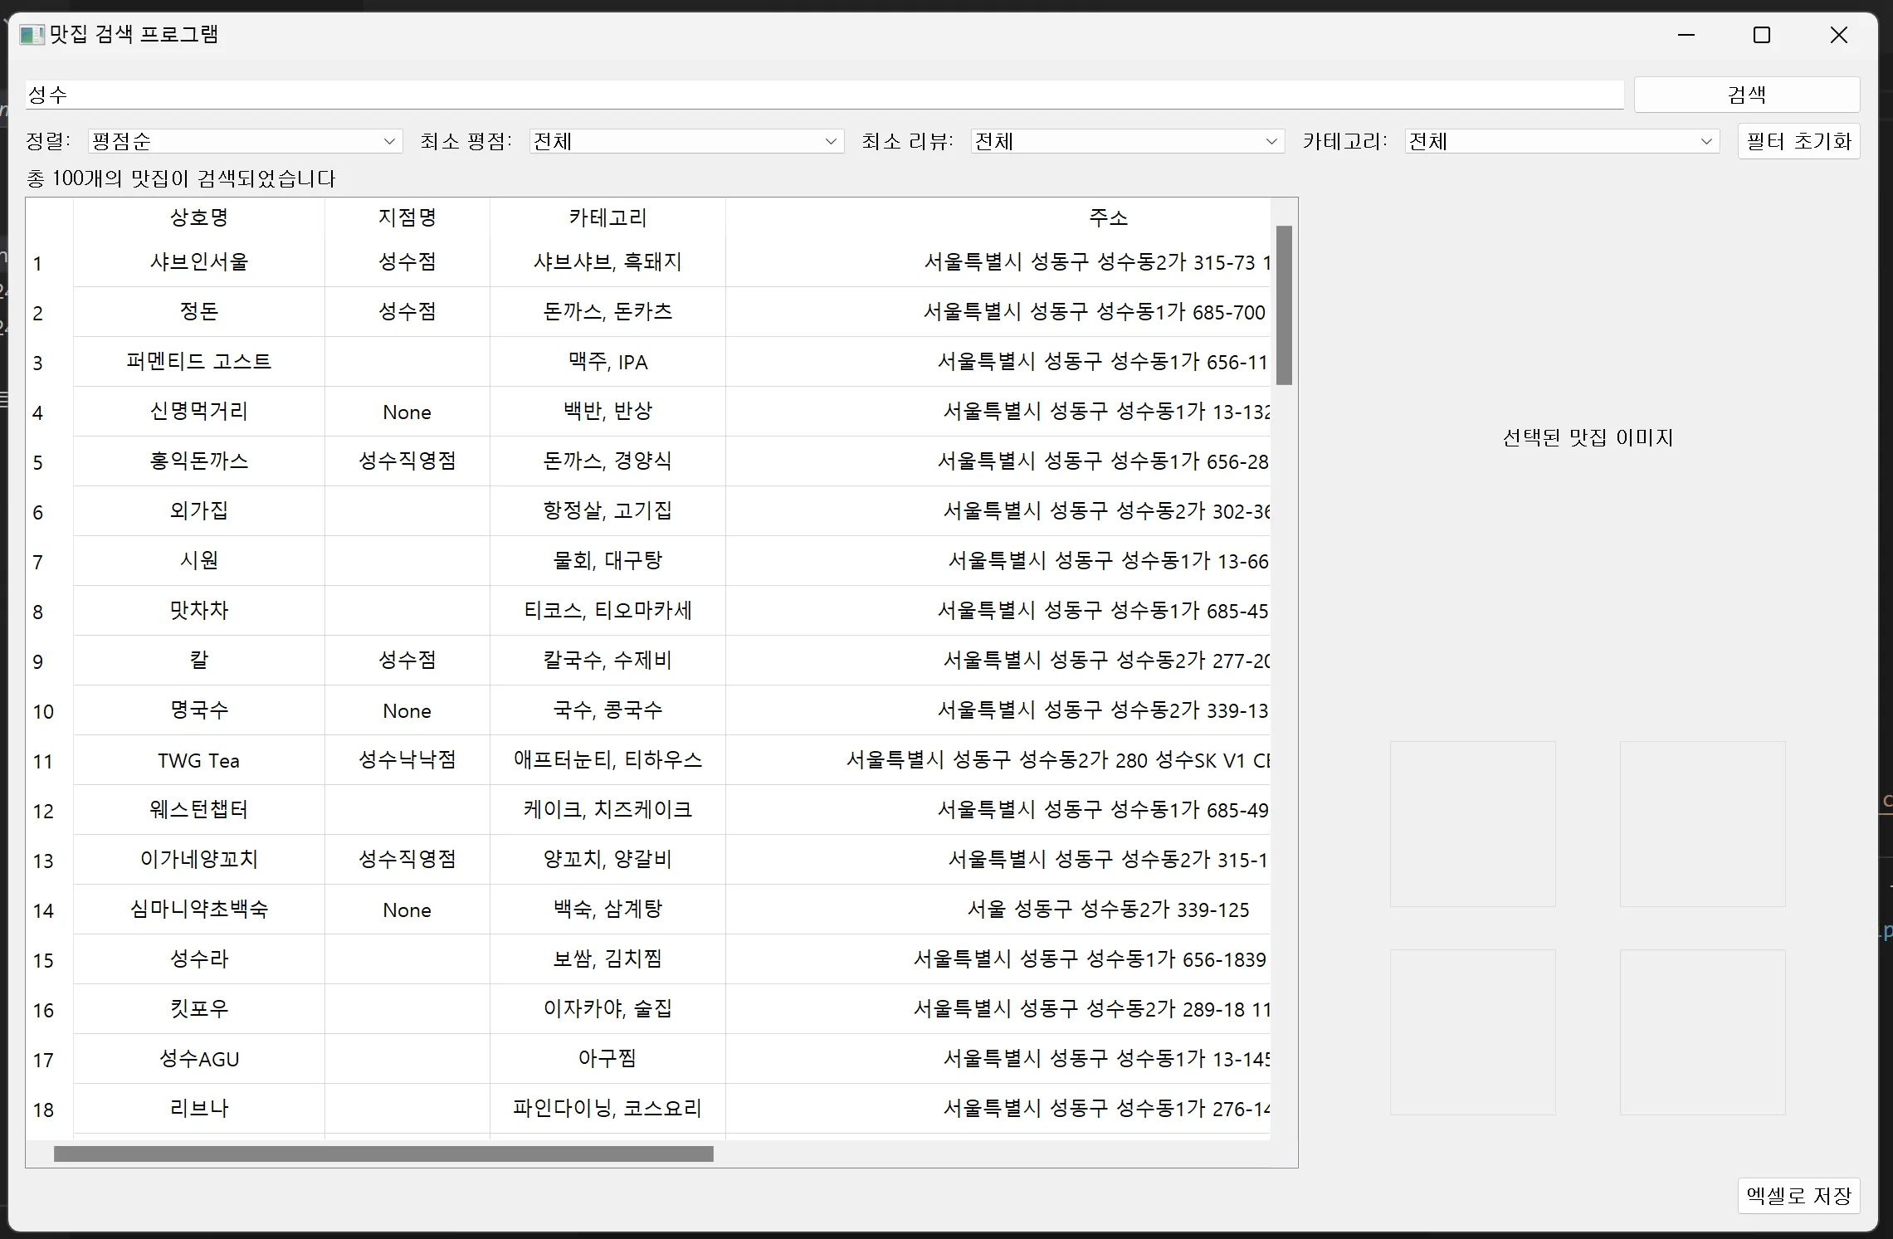Click the 파인다이닝, 코스요리 category cell
The width and height of the screenshot is (1893, 1239).
pos(607,1109)
